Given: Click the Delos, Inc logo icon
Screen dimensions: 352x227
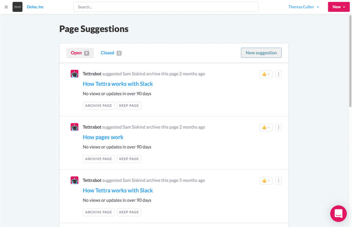Looking at the screenshot, I should [18, 7].
